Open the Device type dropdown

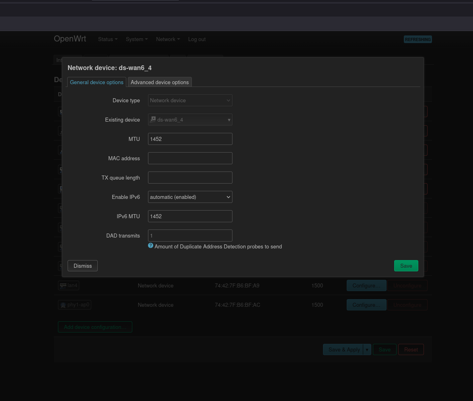click(190, 100)
